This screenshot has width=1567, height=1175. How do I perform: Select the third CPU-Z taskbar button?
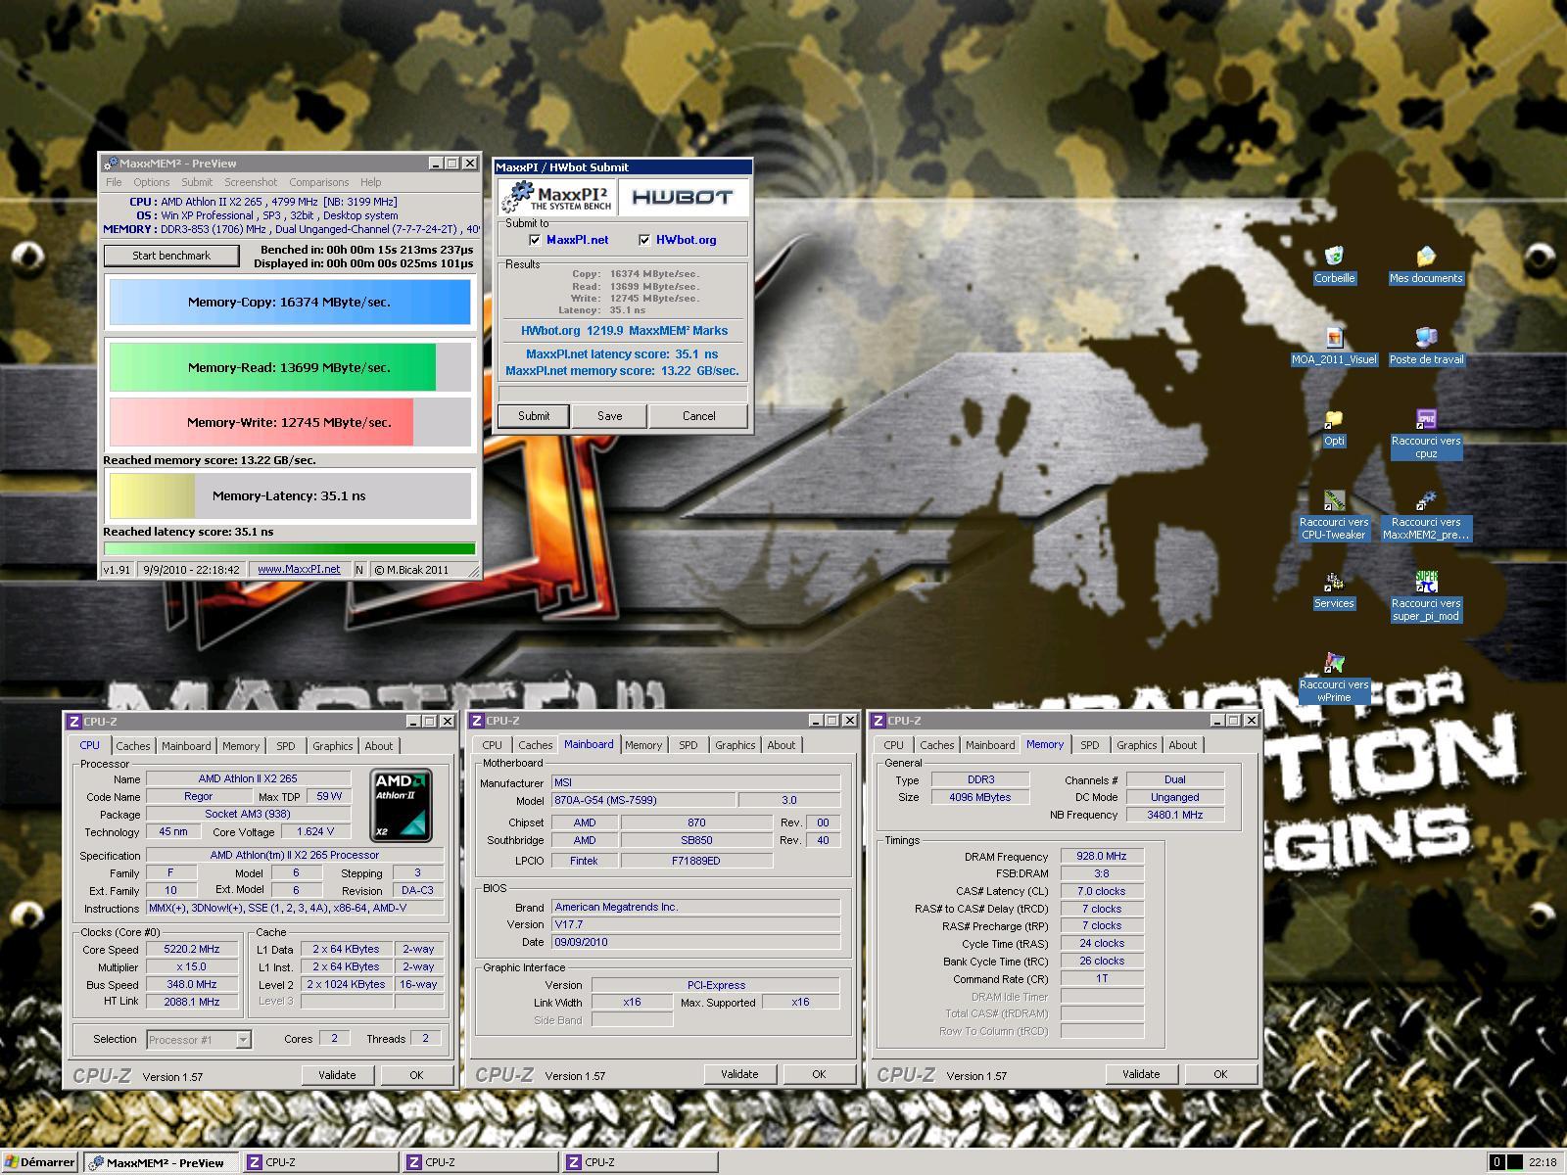coord(641,1162)
